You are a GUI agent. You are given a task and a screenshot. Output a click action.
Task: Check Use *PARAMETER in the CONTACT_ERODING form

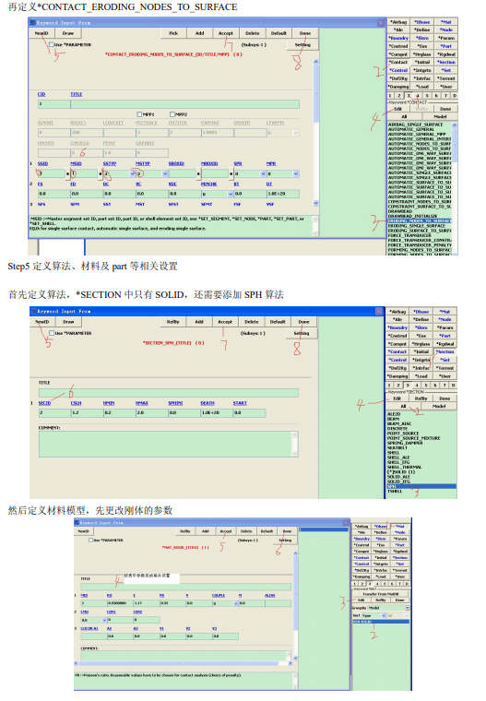click(52, 44)
